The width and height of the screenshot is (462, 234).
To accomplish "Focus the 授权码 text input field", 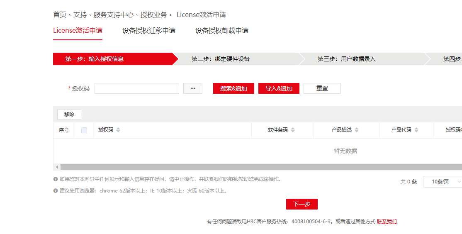I will click(136, 88).
